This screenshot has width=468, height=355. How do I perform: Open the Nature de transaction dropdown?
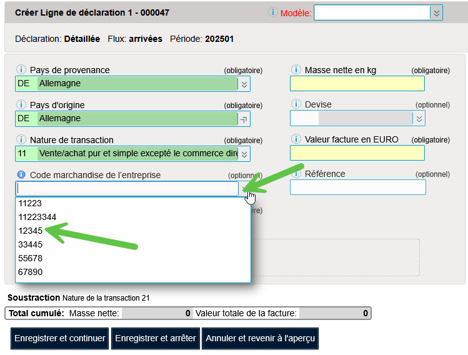click(244, 154)
